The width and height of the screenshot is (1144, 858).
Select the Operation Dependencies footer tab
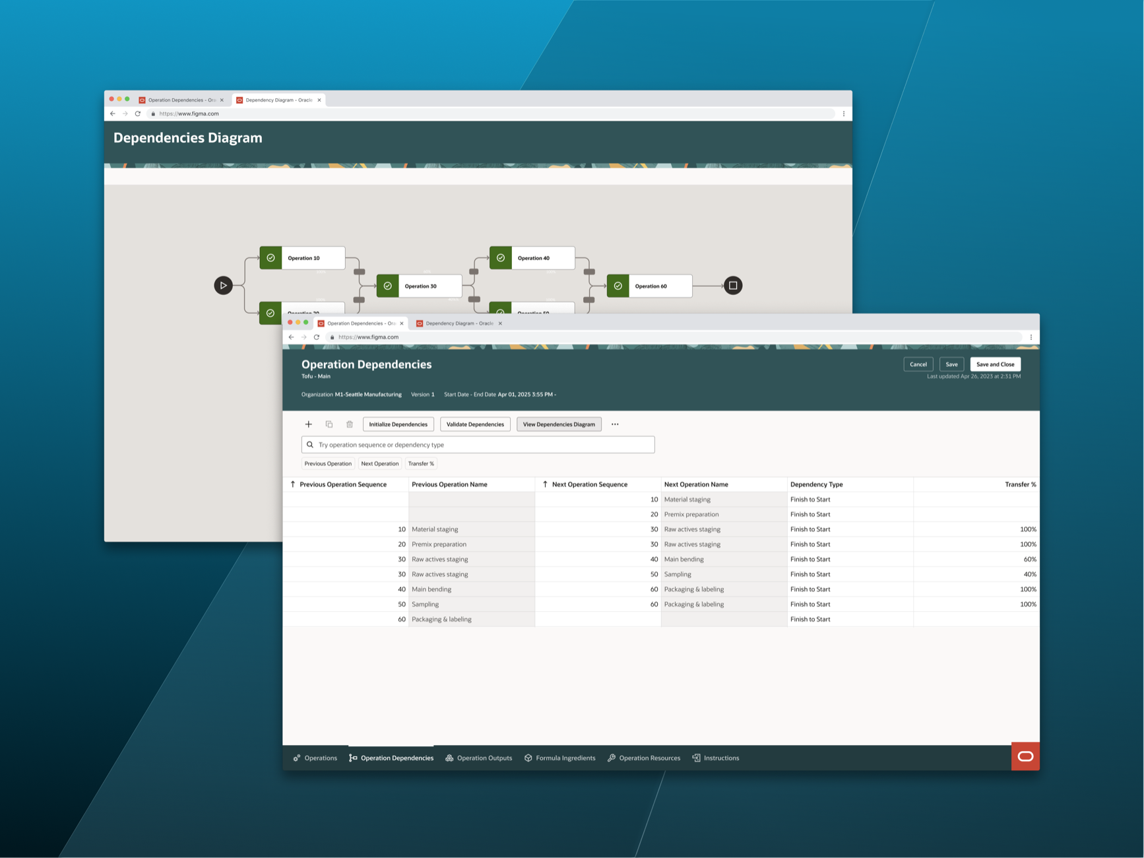coord(391,758)
